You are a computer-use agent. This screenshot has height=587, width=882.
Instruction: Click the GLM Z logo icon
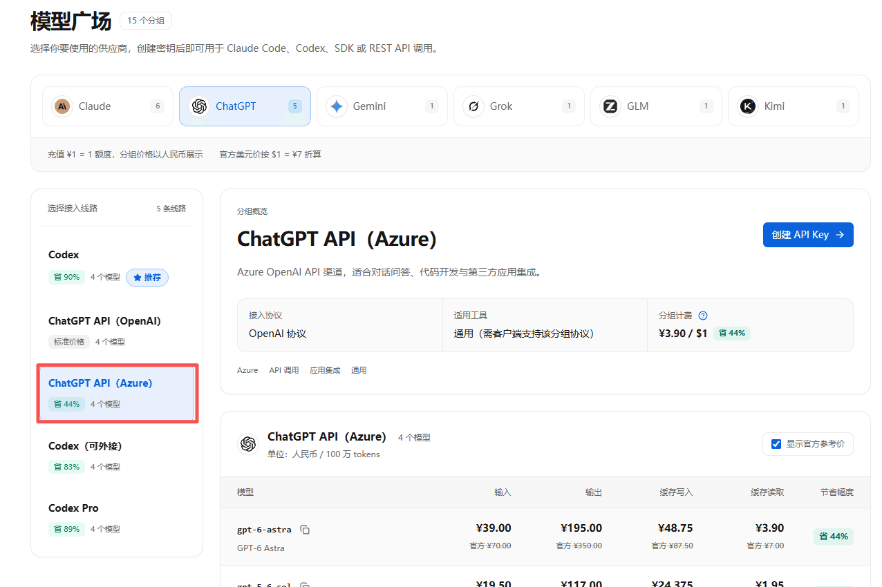[610, 106]
